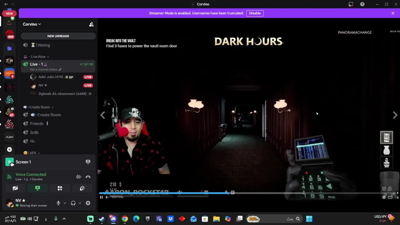Deafen with the headphones icon
Viewport: 400px width, 225px height.
tap(73, 203)
